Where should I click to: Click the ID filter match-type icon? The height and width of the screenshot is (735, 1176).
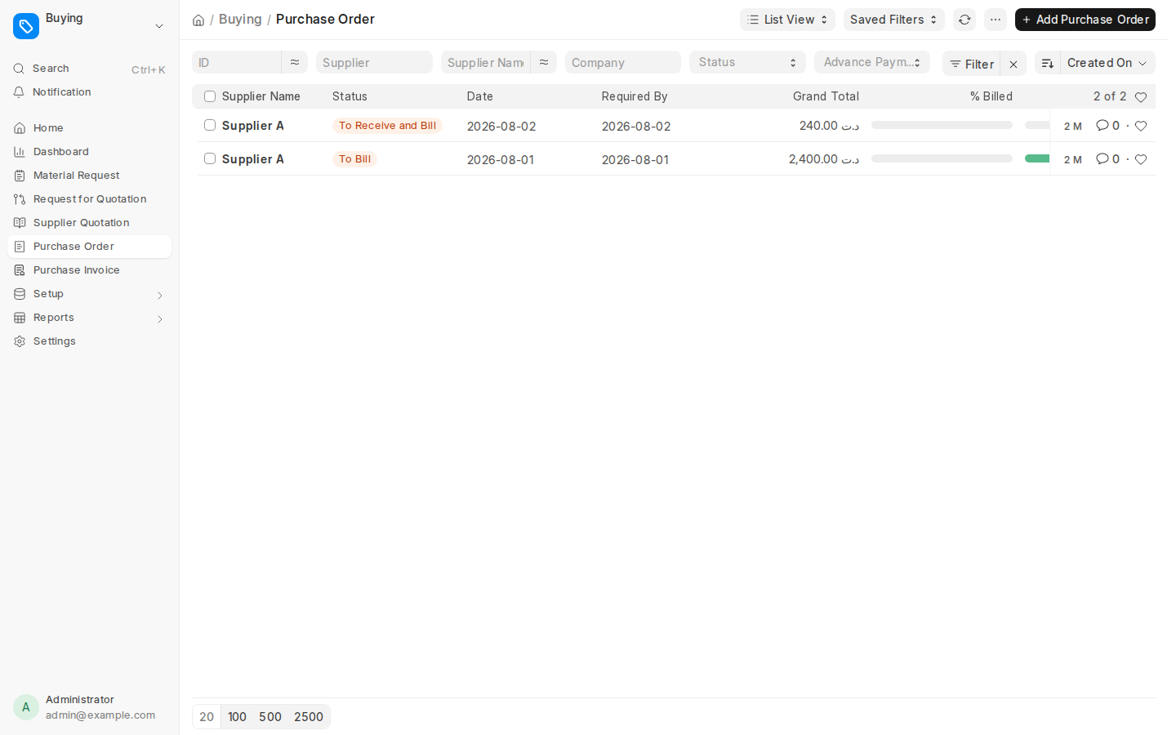click(x=295, y=62)
